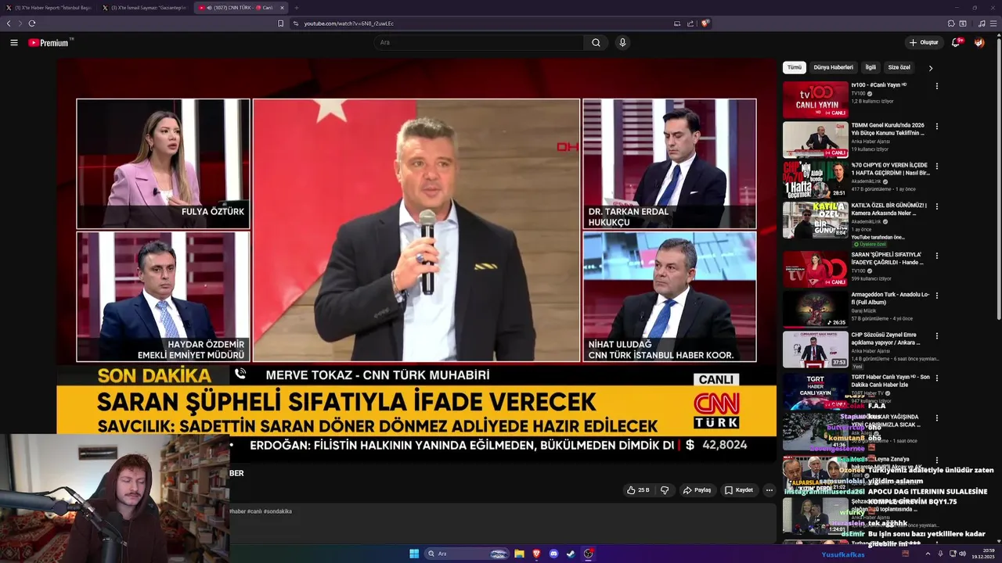
Task: Click the taskbar Ara search box
Action: tap(468, 554)
